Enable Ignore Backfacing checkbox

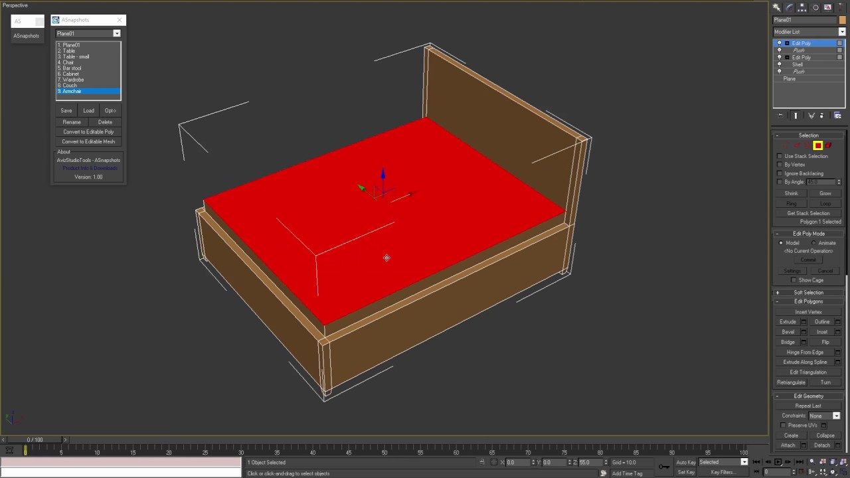tap(780, 173)
